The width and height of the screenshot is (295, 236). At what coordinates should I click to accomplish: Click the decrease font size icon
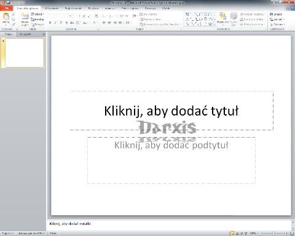(x=89, y=16)
